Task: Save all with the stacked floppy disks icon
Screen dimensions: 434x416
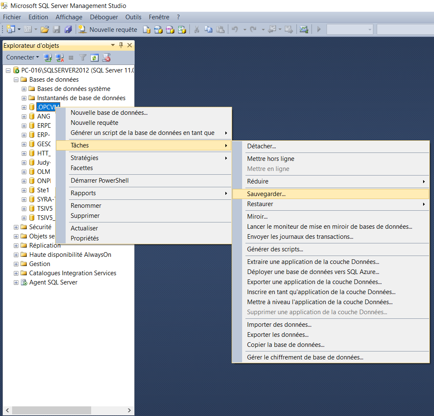Action: [68, 29]
